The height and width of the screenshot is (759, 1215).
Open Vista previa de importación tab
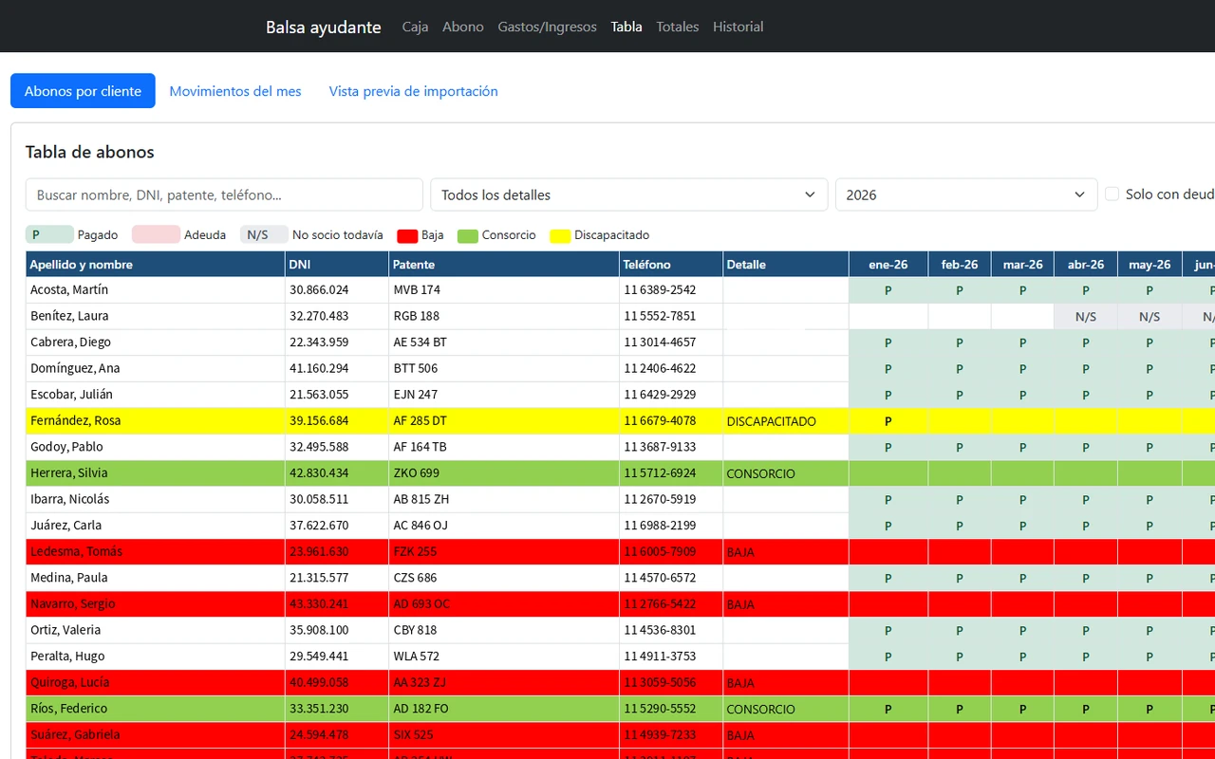[x=414, y=91]
